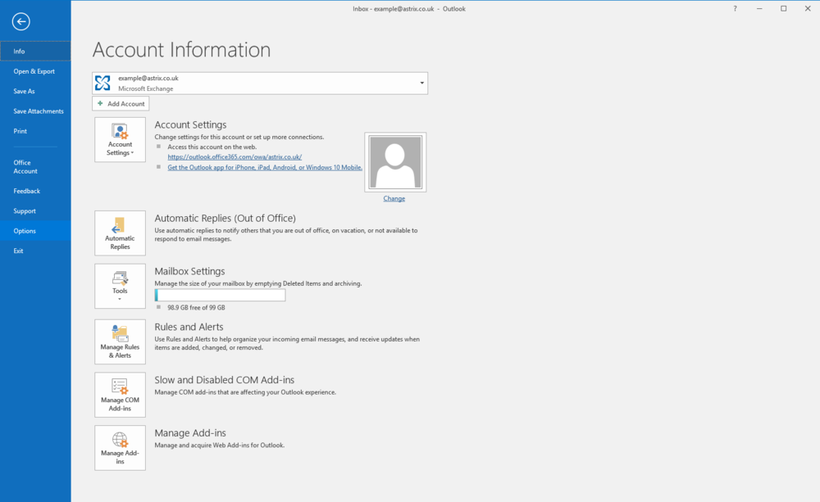Click the Mailbox Settings heading
Screen dimensions: 820x502
click(x=189, y=271)
